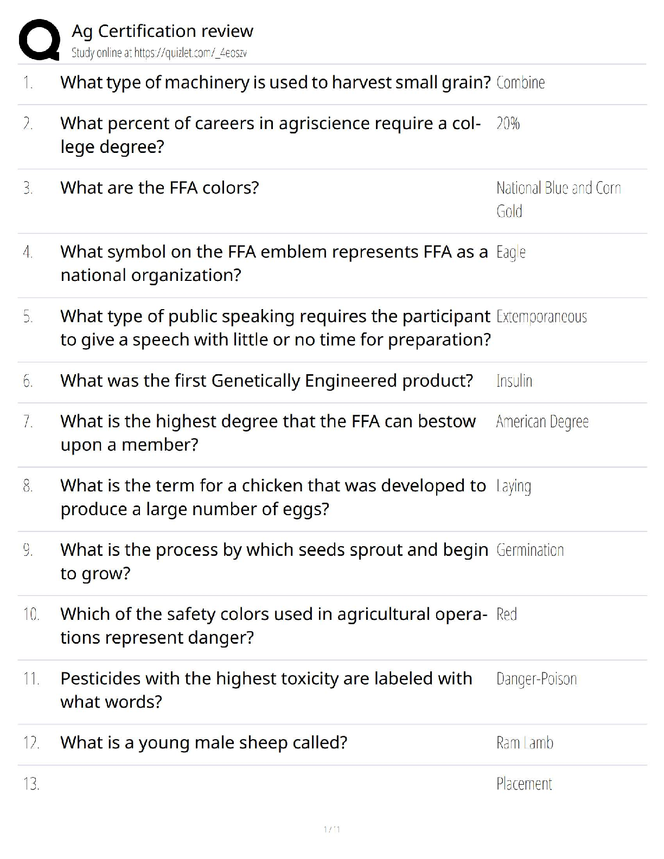Click the answer Eagle
Image resolution: width=664 pixels, height=859 pixels.
pyautogui.click(x=510, y=252)
